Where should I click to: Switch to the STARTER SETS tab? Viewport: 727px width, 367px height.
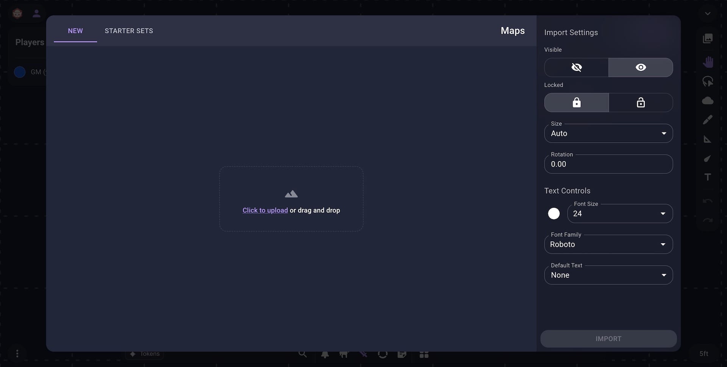point(129,31)
